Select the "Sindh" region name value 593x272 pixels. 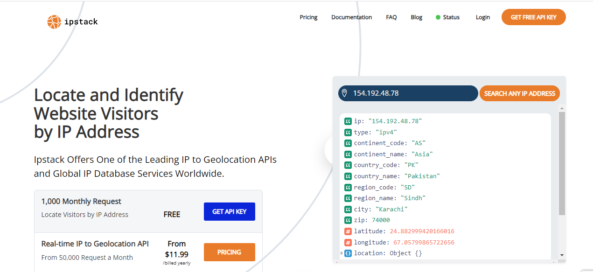coord(413,198)
